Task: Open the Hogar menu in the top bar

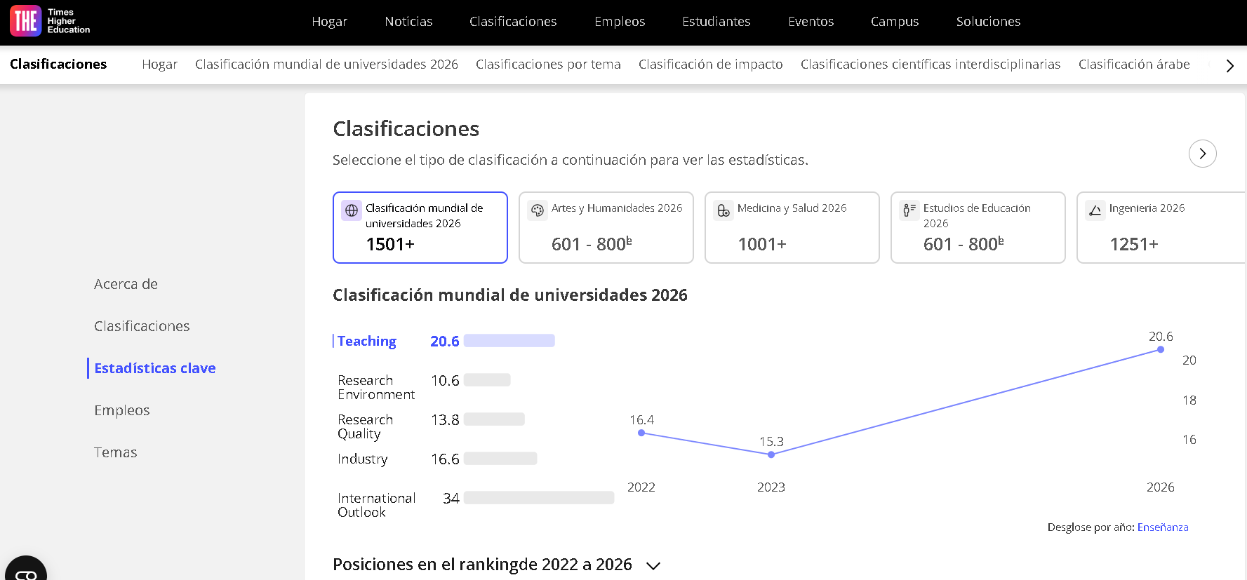Action: (330, 22)
